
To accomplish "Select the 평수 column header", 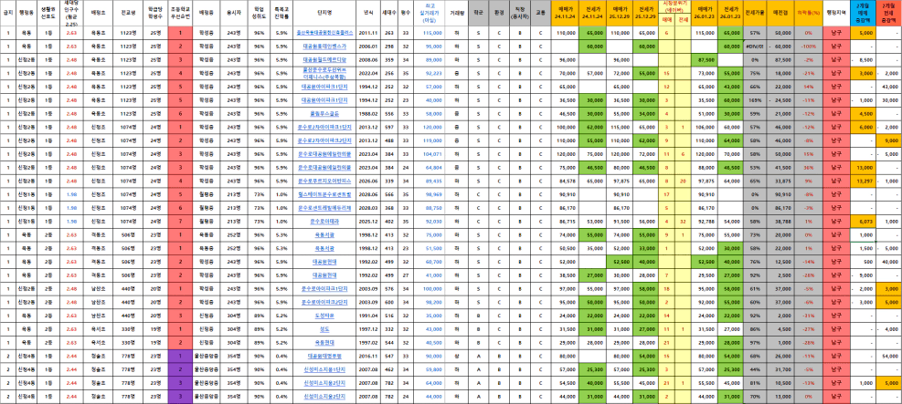I will click(406, 14).
